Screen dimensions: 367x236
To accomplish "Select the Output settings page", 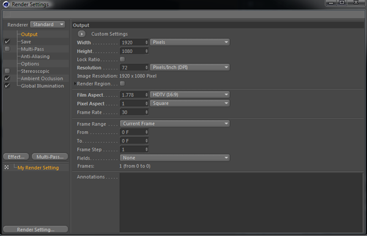I will tap(29, 34).
